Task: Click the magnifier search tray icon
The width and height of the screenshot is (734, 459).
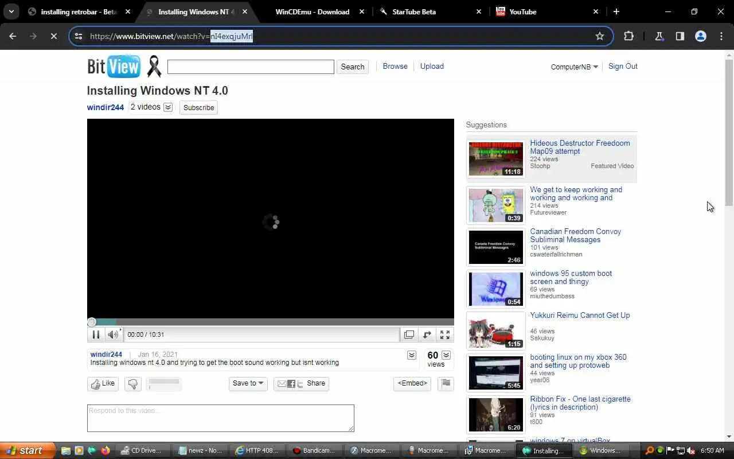Action: coord(649,450)
